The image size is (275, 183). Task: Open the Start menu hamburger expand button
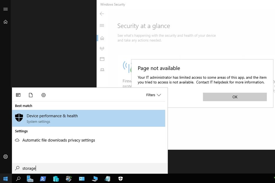[5, 9]
